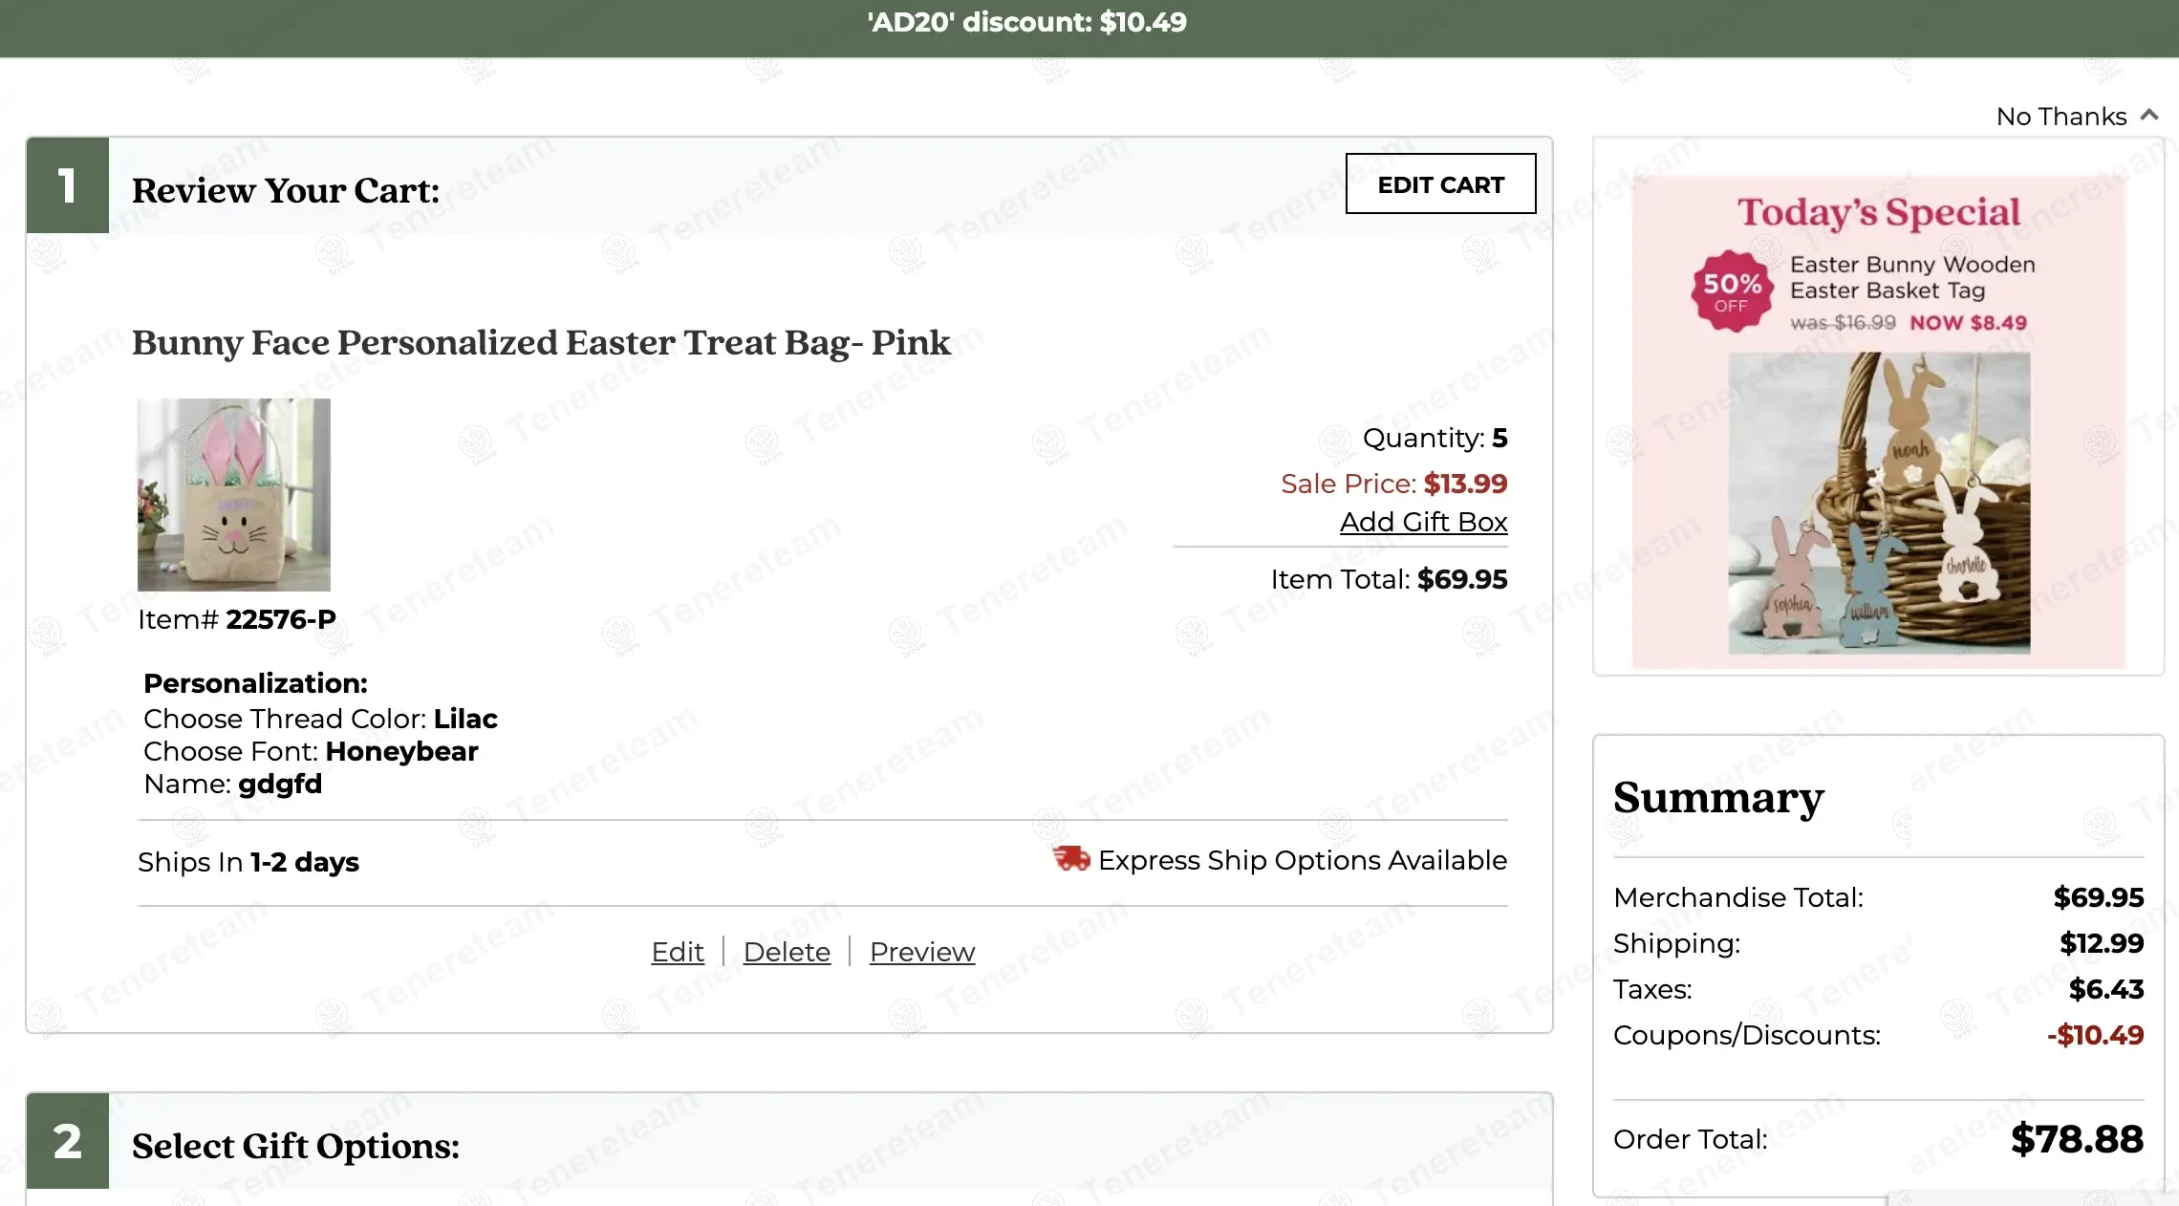Open the wooden bunny basket tag photo
Image resolution: width=2179 pixels, height=1206 pixels.
click(1879, 503)
